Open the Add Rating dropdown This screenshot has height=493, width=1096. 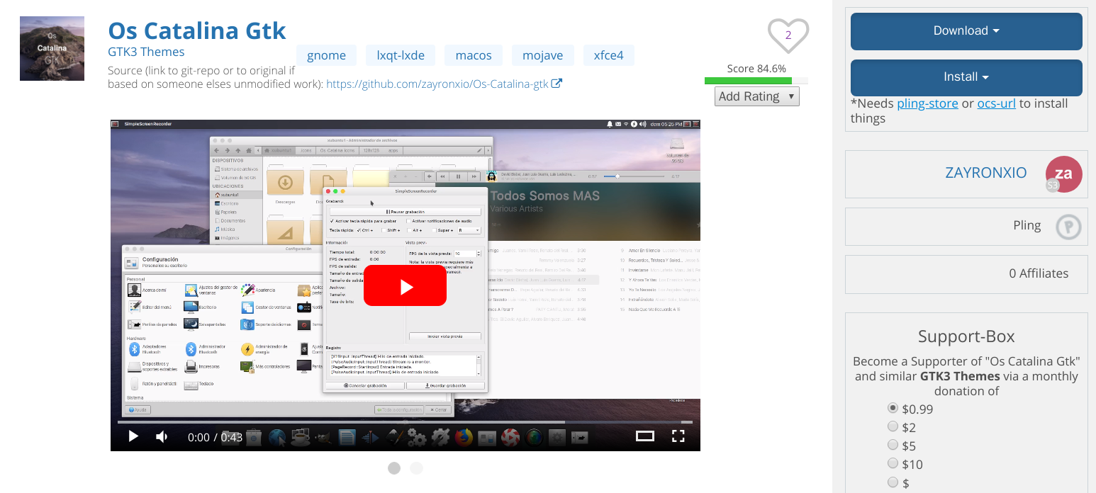tap(756, 96)
